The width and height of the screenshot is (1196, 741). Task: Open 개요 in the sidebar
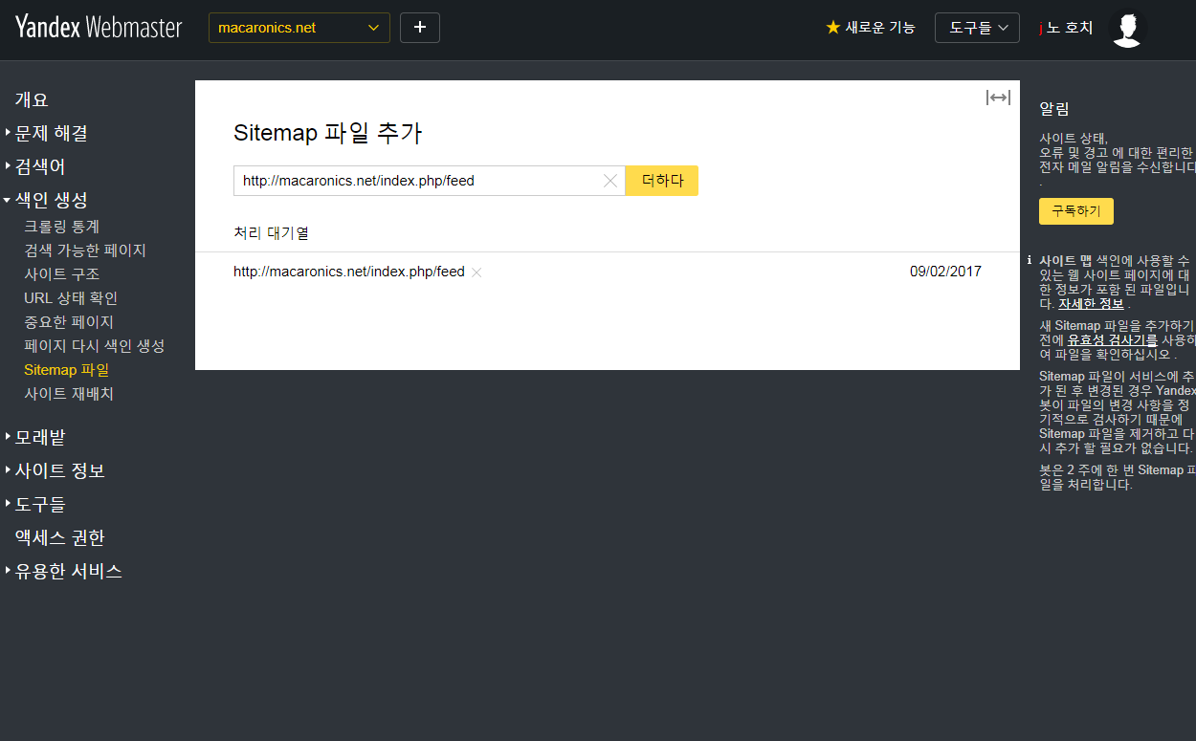coord(32,99)
